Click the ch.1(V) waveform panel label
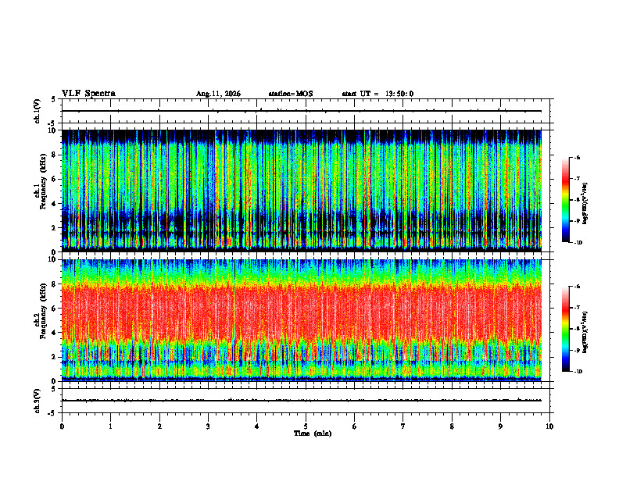Image resolution: width=619 pixels, height=478 pixels. [x=37, y=111]
